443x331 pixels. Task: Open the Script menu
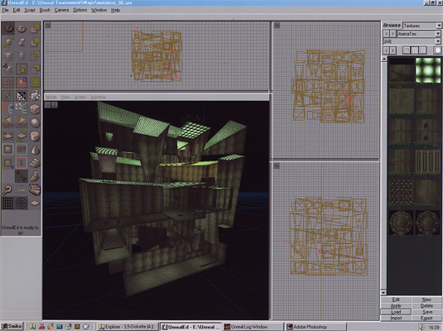click(x=30, y=10)
